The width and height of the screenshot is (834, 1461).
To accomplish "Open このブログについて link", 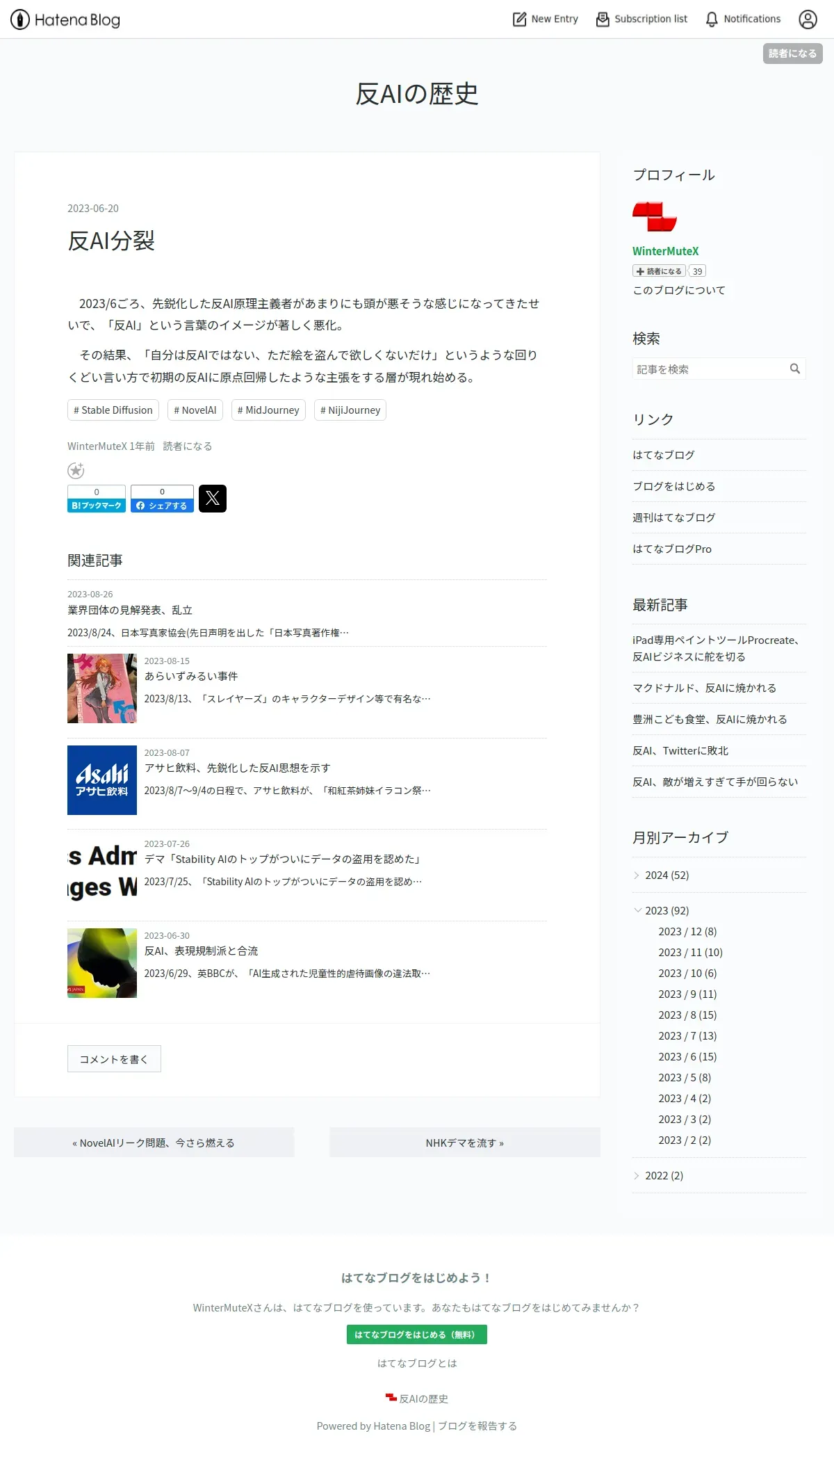I will [679, 290].
